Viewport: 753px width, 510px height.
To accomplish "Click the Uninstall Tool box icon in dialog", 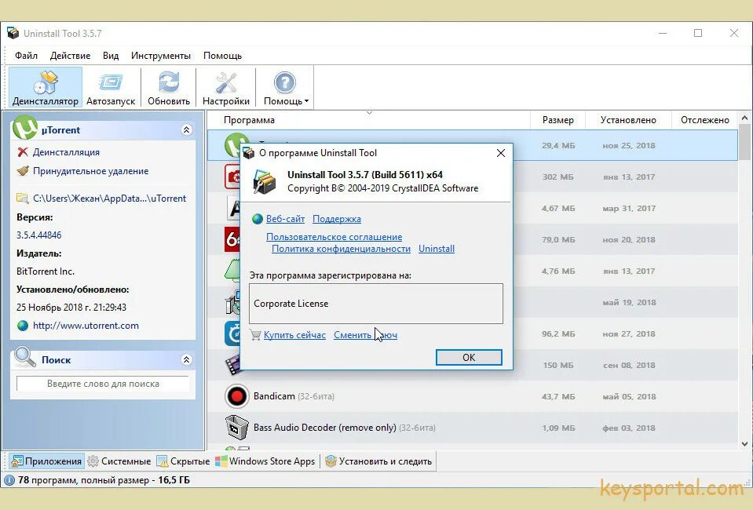I will (264, 182).
